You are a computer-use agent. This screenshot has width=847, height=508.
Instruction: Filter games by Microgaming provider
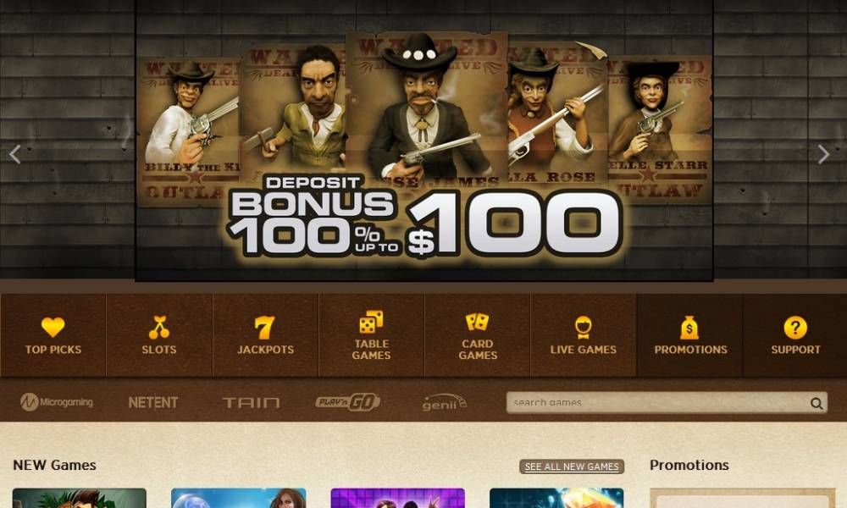coord(57,402)
